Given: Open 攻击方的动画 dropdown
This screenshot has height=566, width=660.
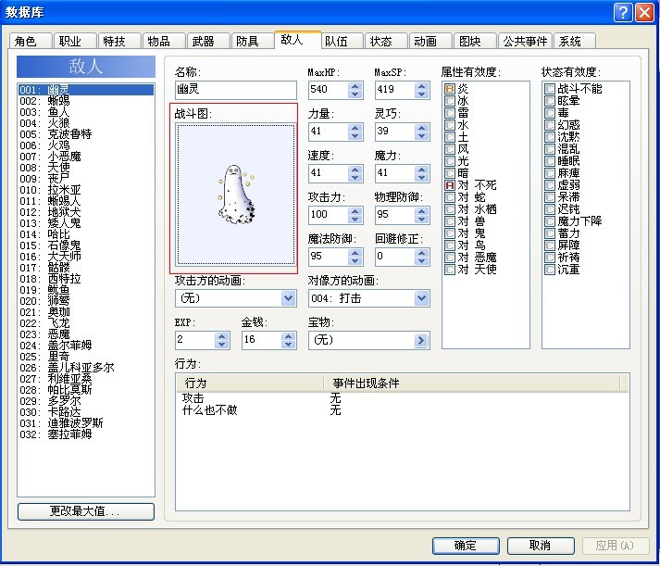Looking at the screenshot, I should 288,298.
